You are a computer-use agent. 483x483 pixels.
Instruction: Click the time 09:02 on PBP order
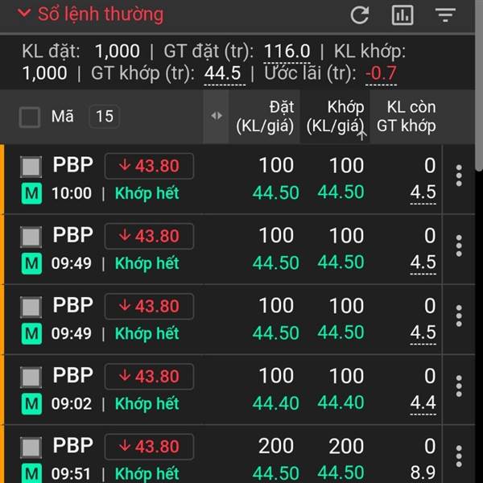(72, 404)
